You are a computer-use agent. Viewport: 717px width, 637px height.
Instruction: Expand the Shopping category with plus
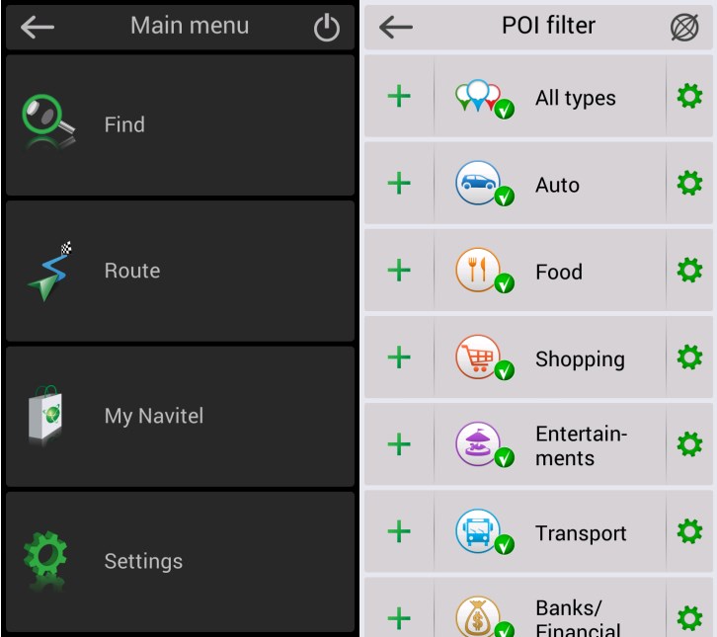click(399, 358)
